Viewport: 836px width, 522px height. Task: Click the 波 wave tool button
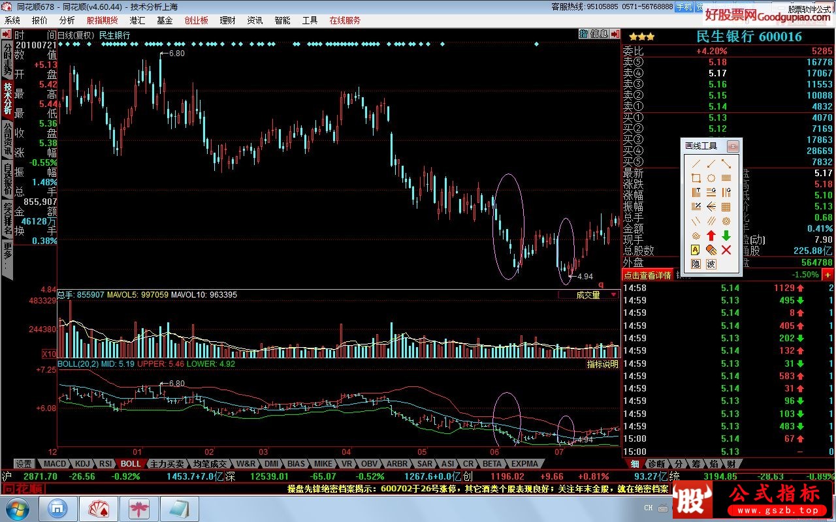click(x=711, y=264)
